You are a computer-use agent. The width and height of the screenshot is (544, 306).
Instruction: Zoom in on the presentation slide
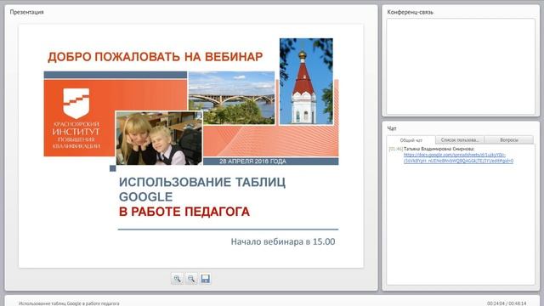[x=178, y=279]
